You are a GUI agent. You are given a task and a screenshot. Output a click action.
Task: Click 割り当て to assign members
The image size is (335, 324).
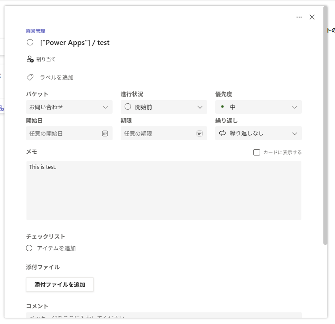point(46,59)
